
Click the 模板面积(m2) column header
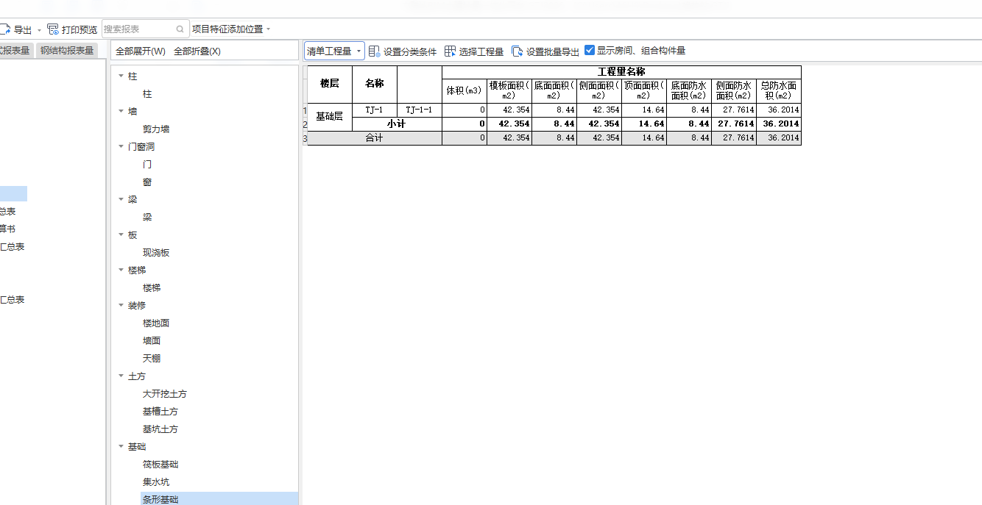[509, 90]
